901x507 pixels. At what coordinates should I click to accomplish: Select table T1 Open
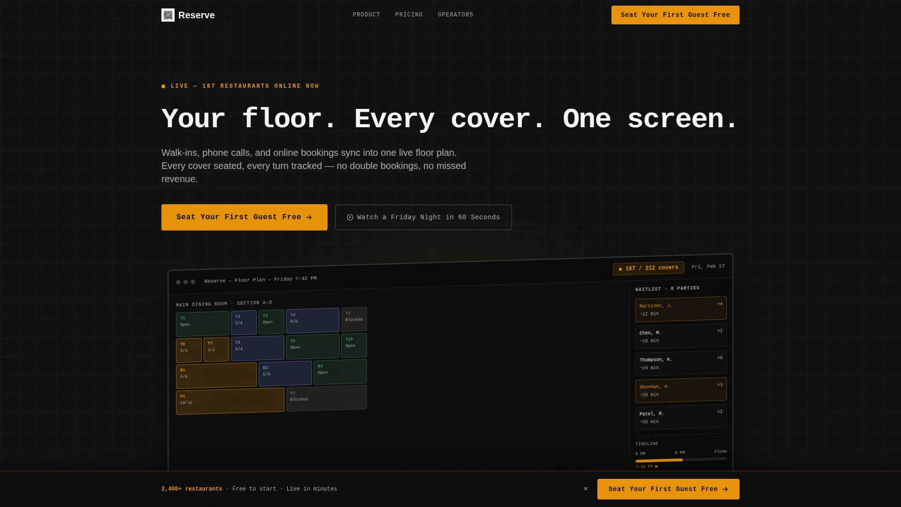pos(202,324)
